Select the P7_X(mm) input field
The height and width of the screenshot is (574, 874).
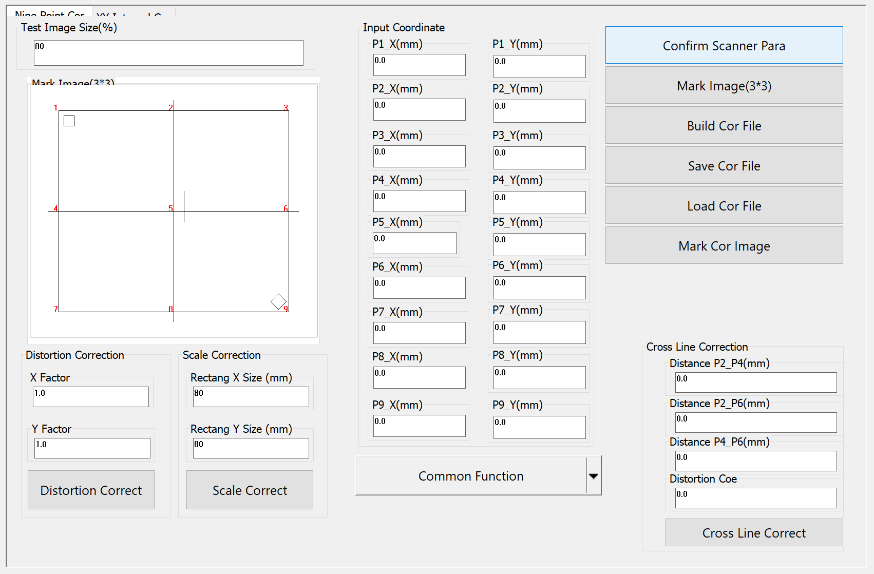420,333
